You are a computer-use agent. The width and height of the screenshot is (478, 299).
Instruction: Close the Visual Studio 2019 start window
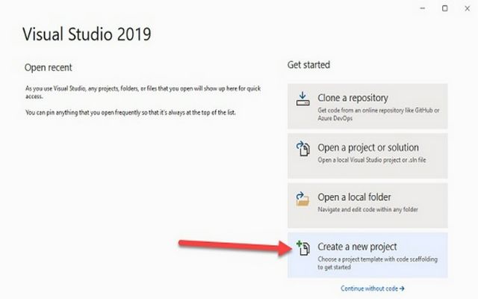(x=467, y=8)
